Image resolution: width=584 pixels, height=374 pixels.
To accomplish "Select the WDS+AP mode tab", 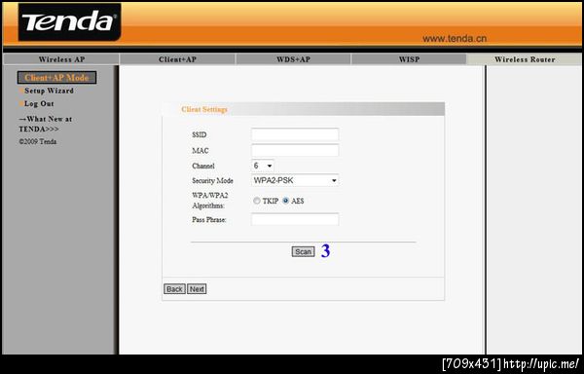I will click(x=293, y=59).
